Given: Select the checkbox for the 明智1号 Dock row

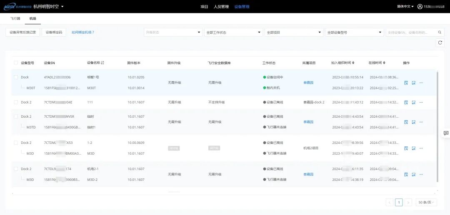Looking at the screenshot, I should [x=16, y=77].
